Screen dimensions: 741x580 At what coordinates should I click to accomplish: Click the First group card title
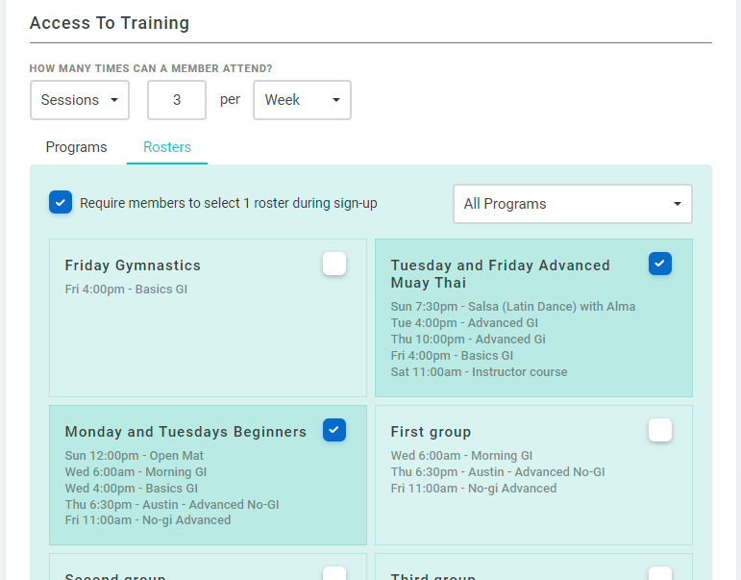pyautogui.click(x=431, y=432)
